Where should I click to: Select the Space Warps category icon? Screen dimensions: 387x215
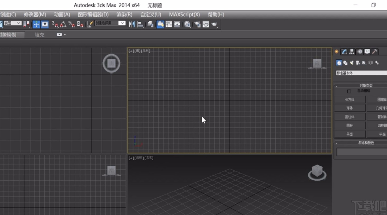[x=371, y=63]
